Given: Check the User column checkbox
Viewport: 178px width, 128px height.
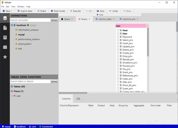Looking at the screenshot, I should coord(118,33).
